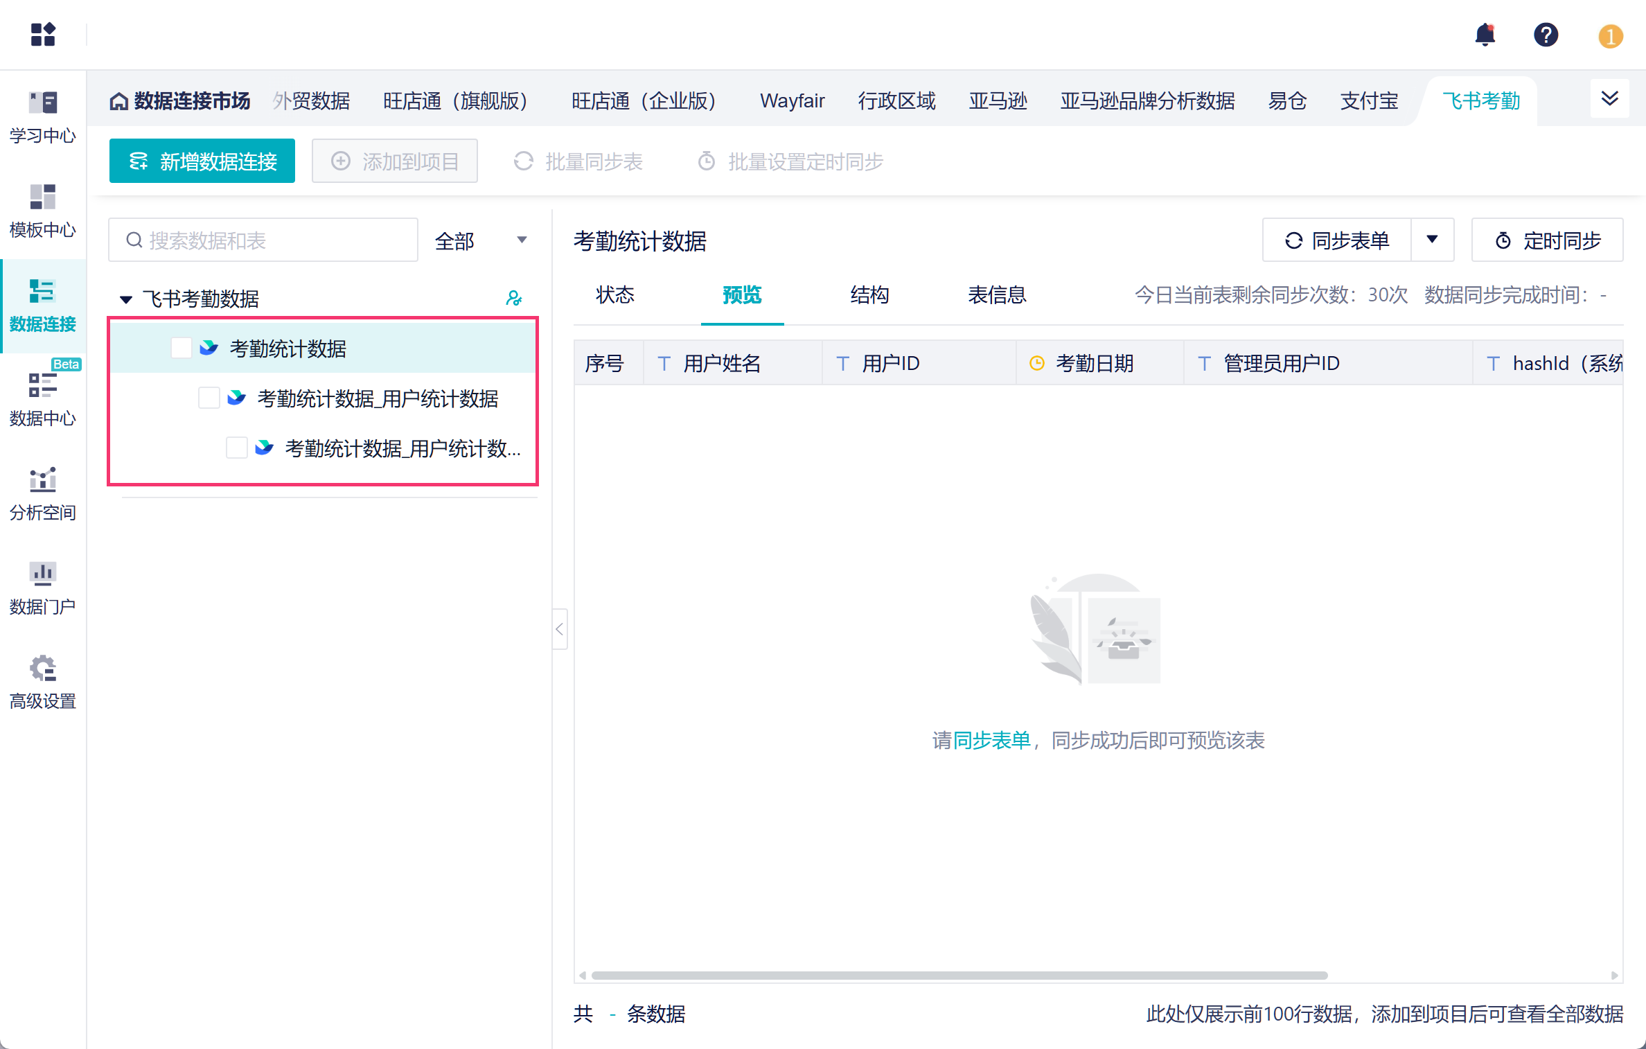Click the 定时同步 button
The image size is (1646, 1049).
[1547, 240]
